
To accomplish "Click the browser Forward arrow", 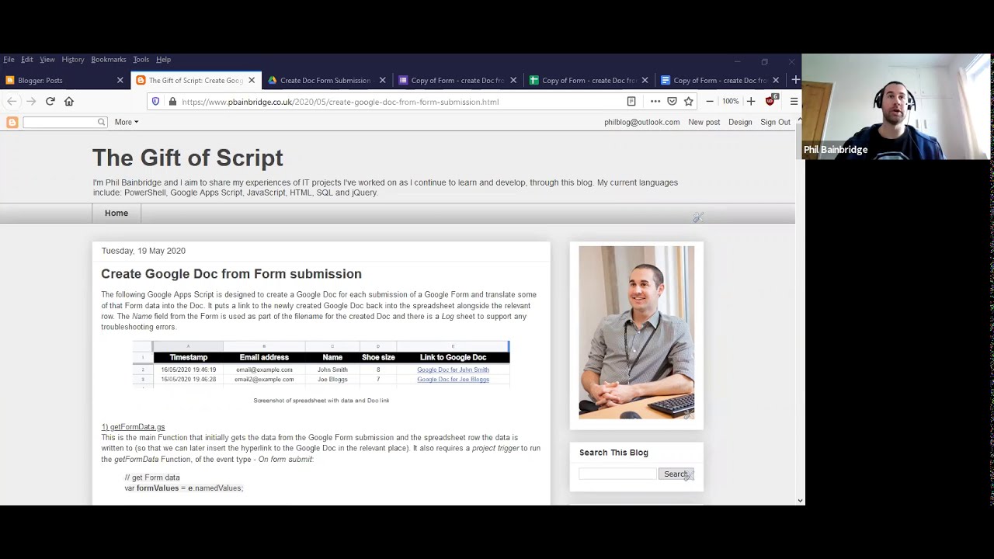I will (x=31, y=102).
